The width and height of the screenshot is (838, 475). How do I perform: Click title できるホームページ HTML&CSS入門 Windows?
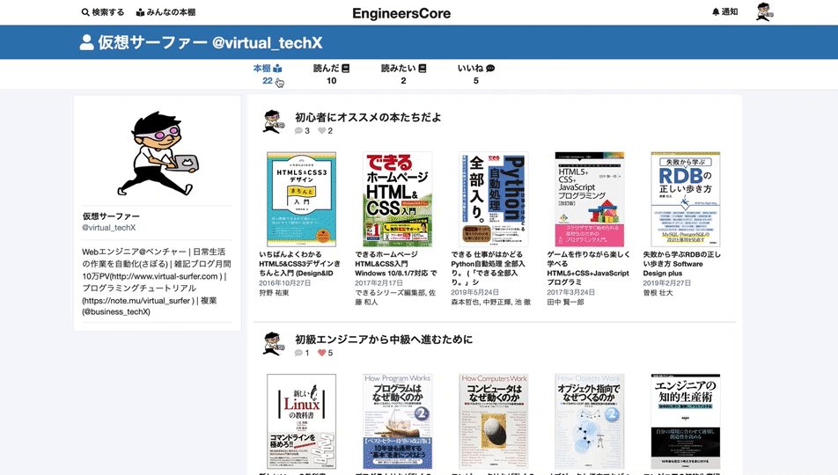pyautogui.click(x=396, y=264)
